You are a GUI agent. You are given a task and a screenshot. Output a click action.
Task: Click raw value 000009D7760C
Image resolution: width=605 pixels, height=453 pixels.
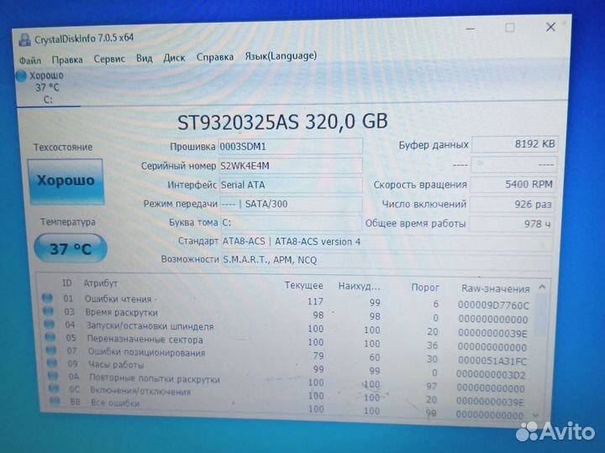coord(493,305)
